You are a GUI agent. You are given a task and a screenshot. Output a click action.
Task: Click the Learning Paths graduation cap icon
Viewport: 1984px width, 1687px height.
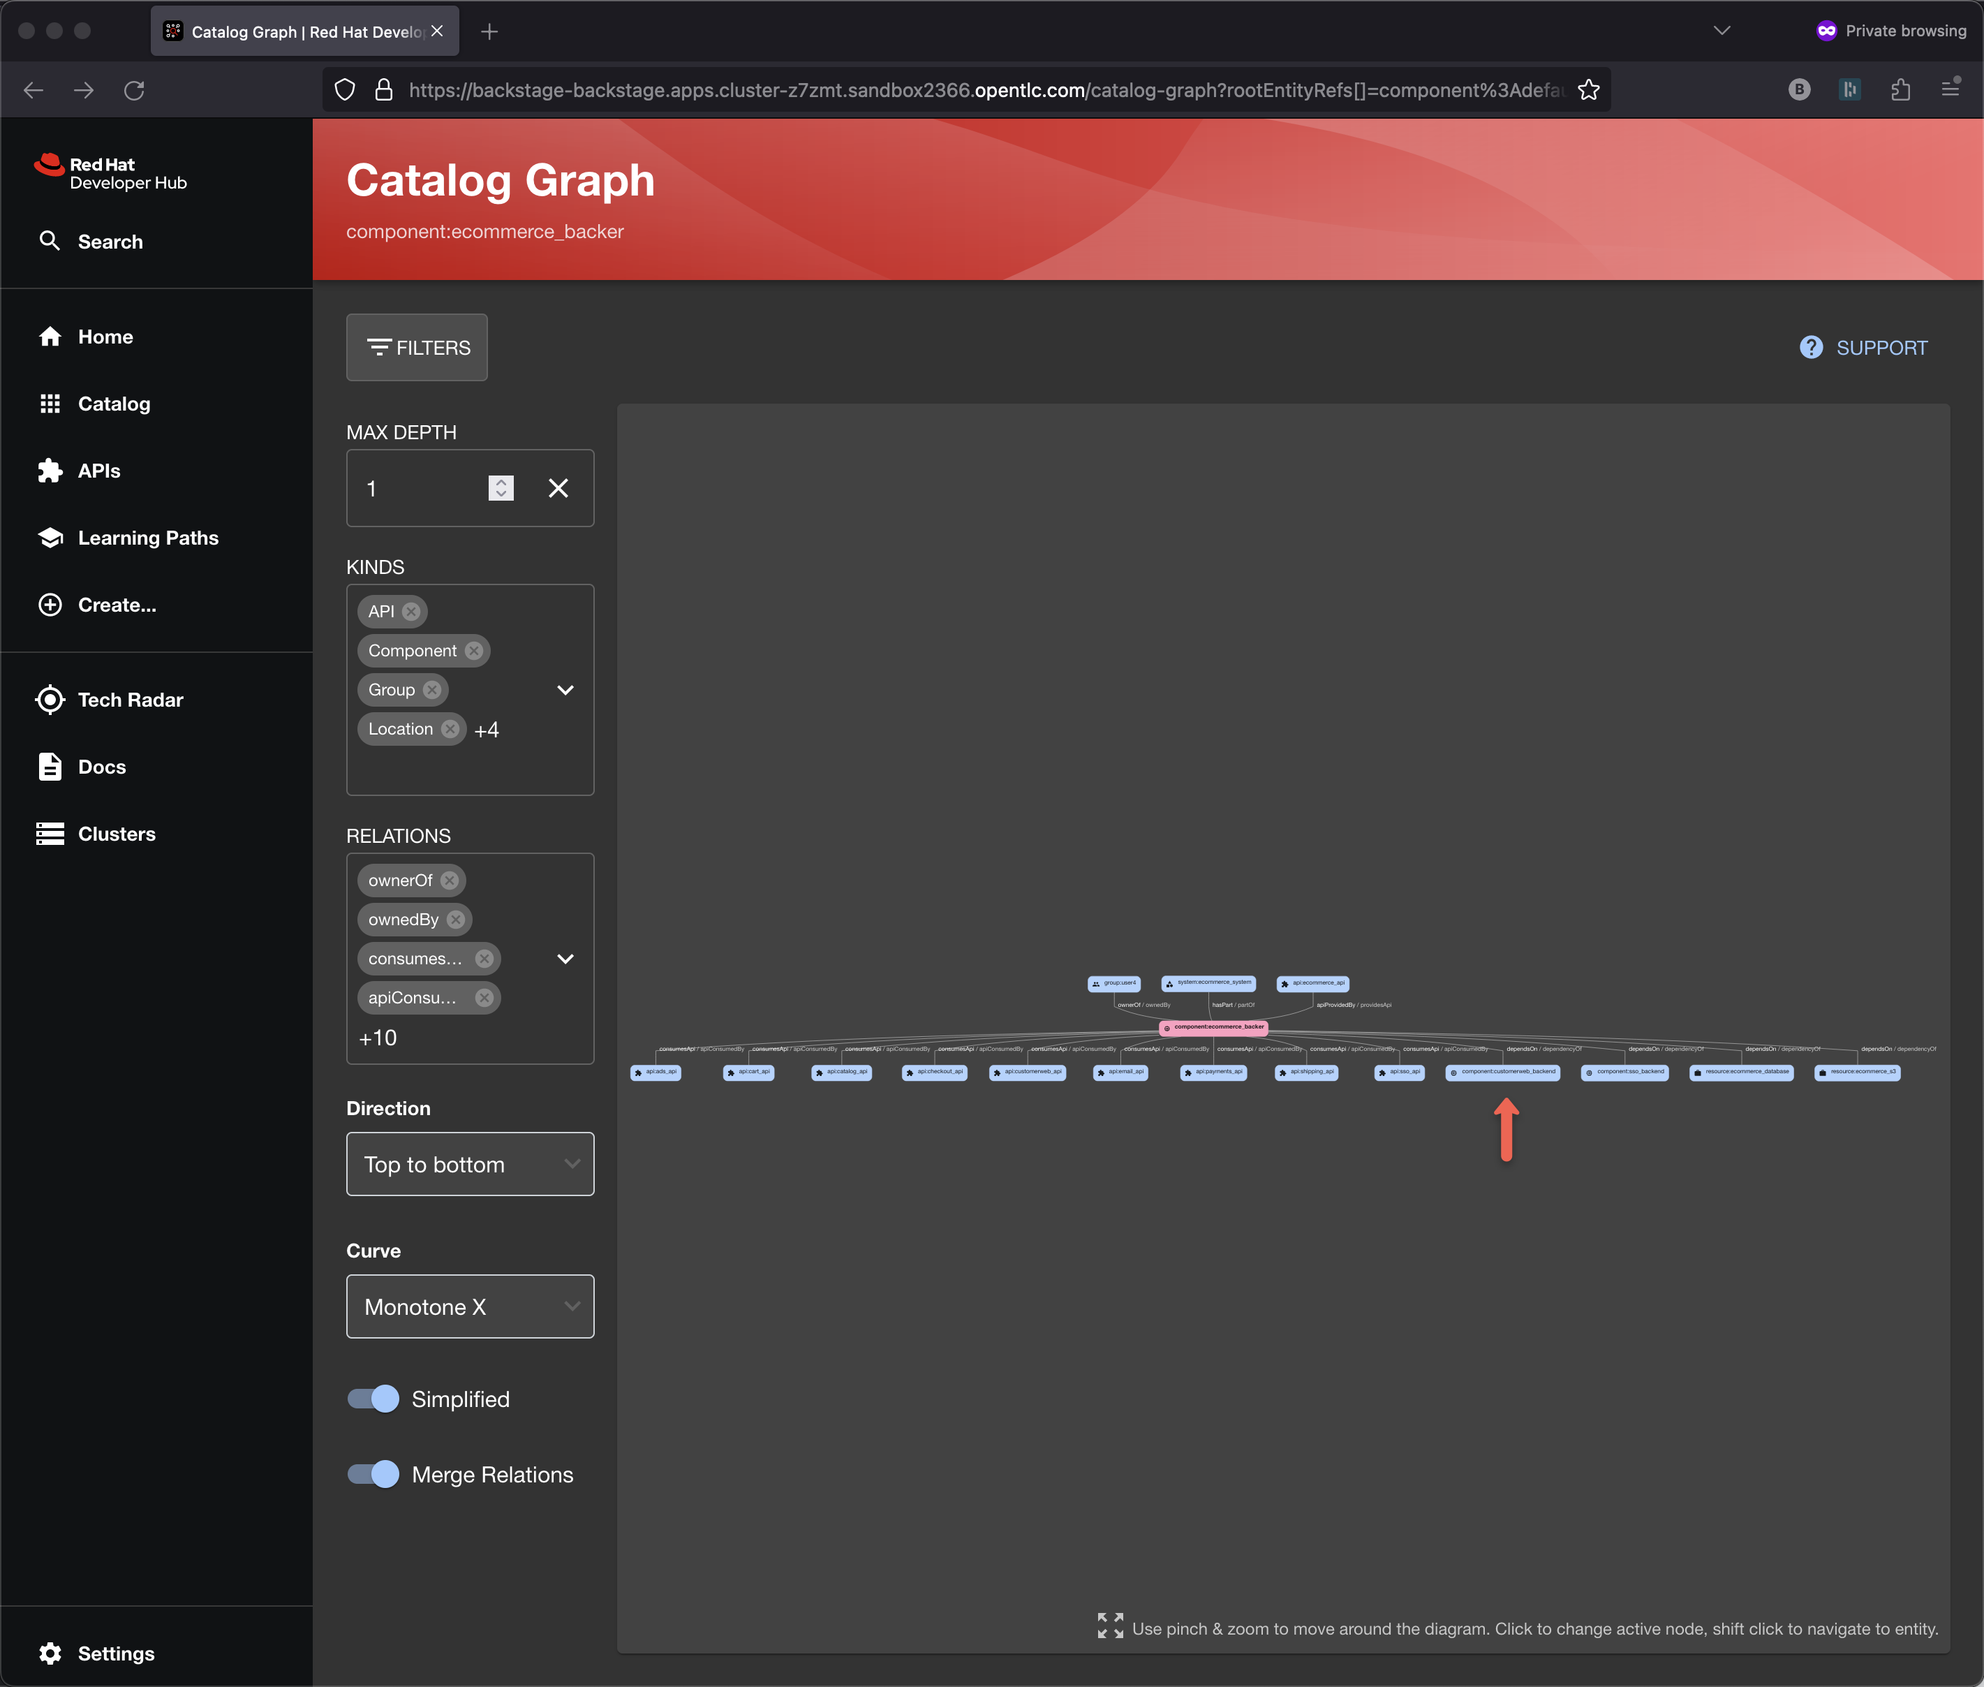coord(50,538)
